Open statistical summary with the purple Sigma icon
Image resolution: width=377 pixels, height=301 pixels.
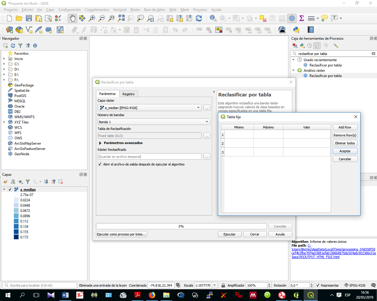tap(302, 18)
